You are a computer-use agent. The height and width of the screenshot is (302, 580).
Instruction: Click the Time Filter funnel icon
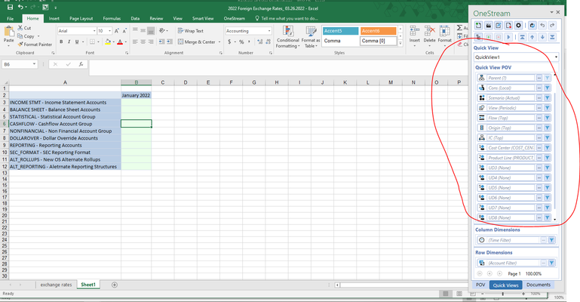(x=551, y=240)
